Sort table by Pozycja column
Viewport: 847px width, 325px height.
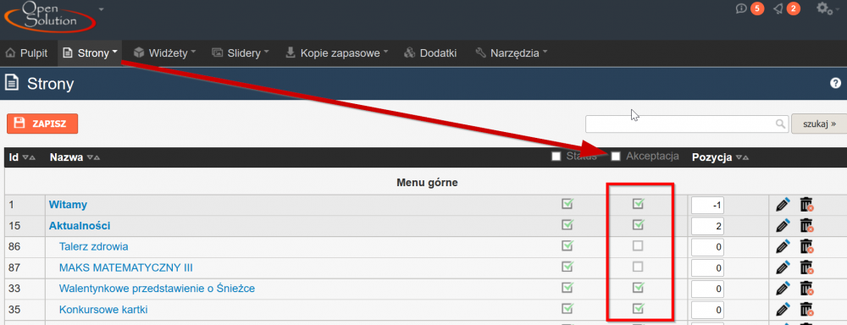(720, 157)
